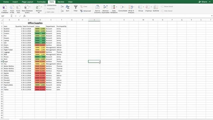
Task: Switch to the Insert tab
Action: [15, 2]
